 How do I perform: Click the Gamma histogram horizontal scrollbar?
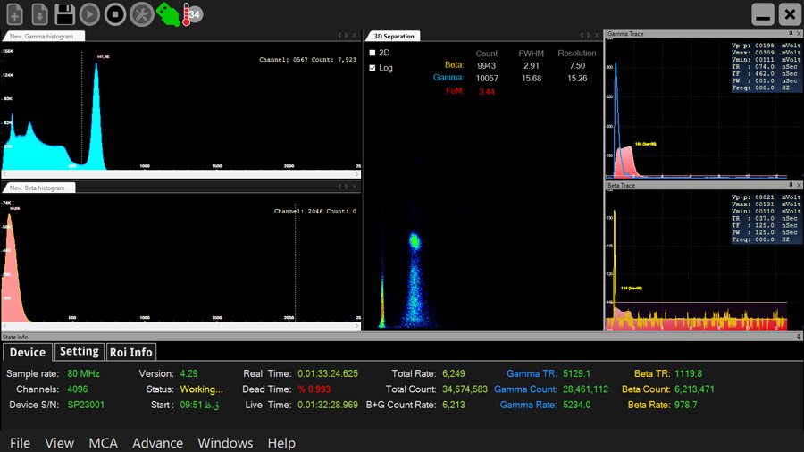coord(179,174)
